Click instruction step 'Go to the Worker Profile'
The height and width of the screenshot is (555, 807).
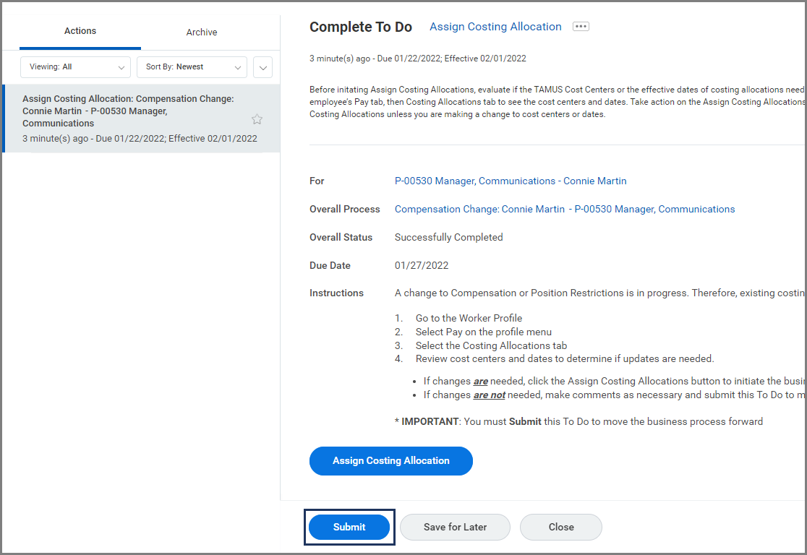coord(469,318)
